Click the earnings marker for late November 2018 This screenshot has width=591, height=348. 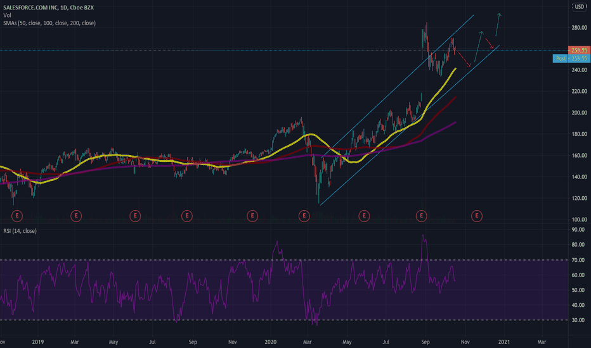17,216
